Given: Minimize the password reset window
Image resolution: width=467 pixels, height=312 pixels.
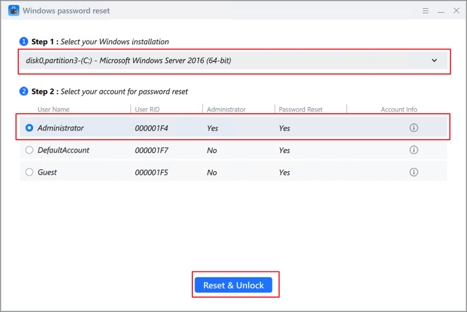Looking at the screenshot, I should pyautogui.click(x=441, y=10).
